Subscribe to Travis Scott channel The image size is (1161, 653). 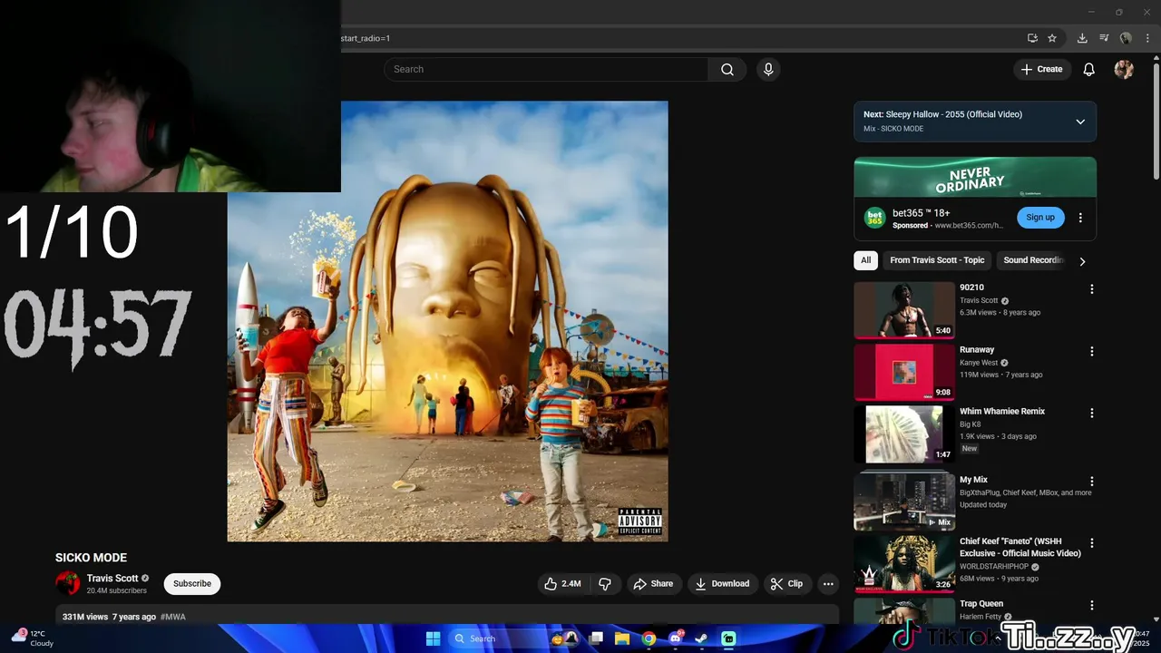coord(192,584)
